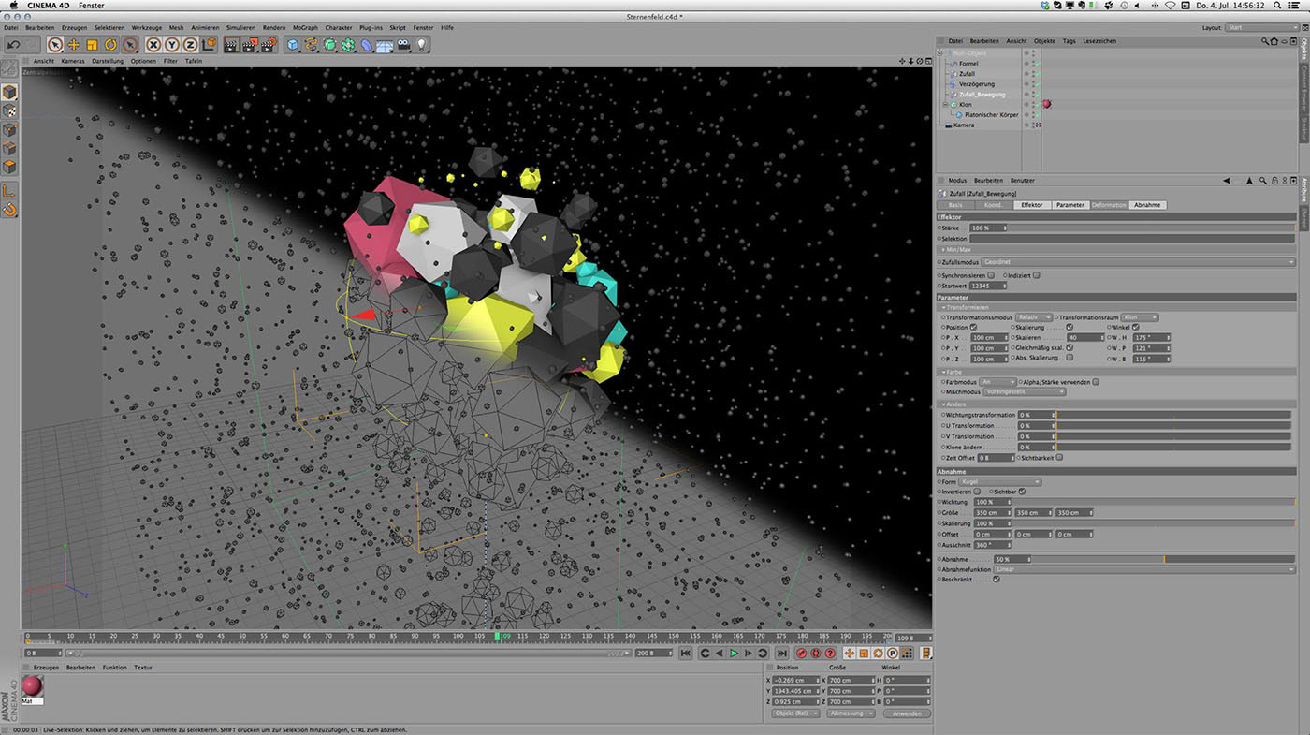Viewport: 1310px width, 735px height.
Task: Enable the Invertieren checkbox
Action: point(978,492)
